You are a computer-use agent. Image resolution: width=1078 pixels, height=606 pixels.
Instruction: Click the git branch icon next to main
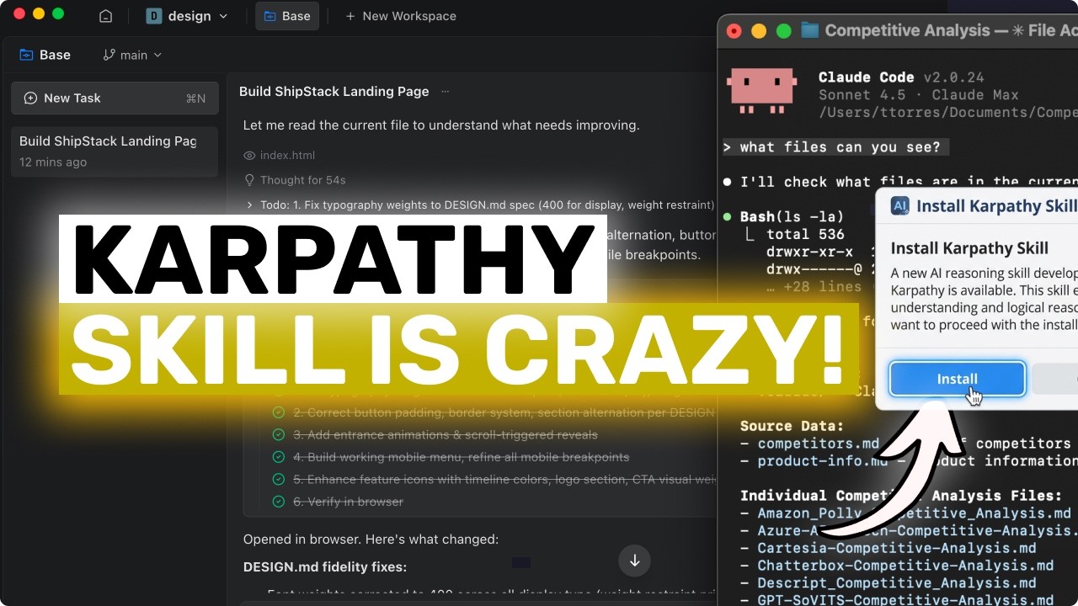point(109,55)
